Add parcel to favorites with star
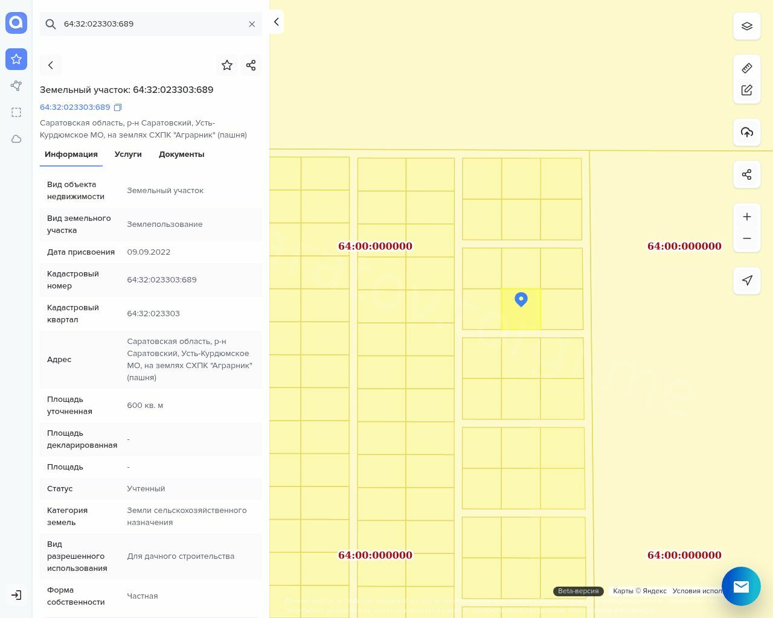This screenshot has width=773, height=618. point(227,65)
